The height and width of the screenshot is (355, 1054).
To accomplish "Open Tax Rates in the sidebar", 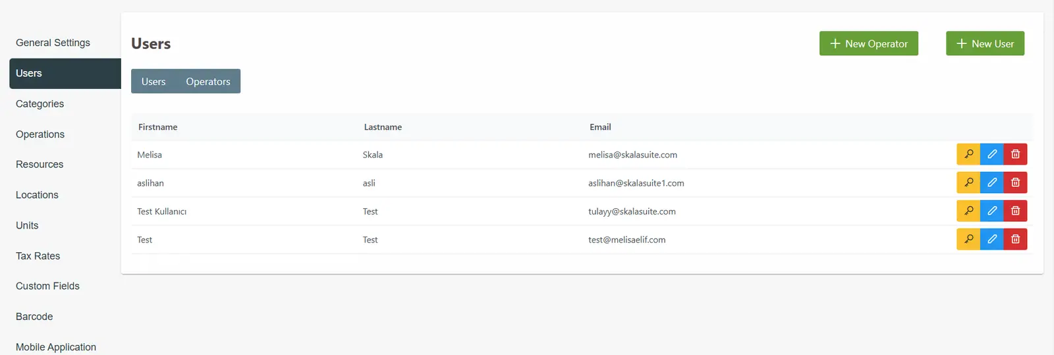I will (x=38, y=256).
